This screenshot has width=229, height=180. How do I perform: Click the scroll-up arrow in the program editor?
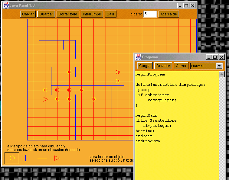coord(222,74)
